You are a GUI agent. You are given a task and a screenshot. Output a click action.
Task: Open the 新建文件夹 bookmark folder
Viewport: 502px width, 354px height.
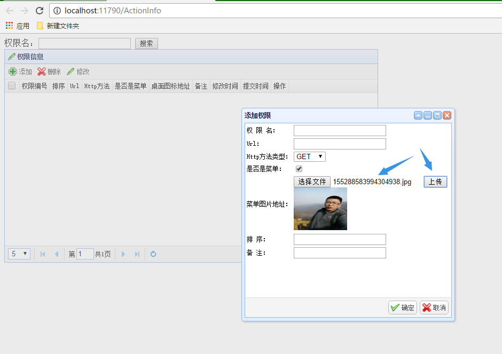point(58,26)
